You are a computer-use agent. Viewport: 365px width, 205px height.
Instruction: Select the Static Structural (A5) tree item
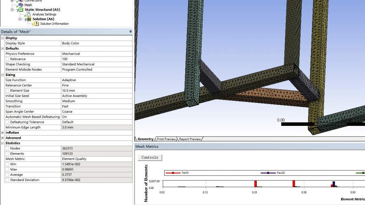tap(42, 10)
